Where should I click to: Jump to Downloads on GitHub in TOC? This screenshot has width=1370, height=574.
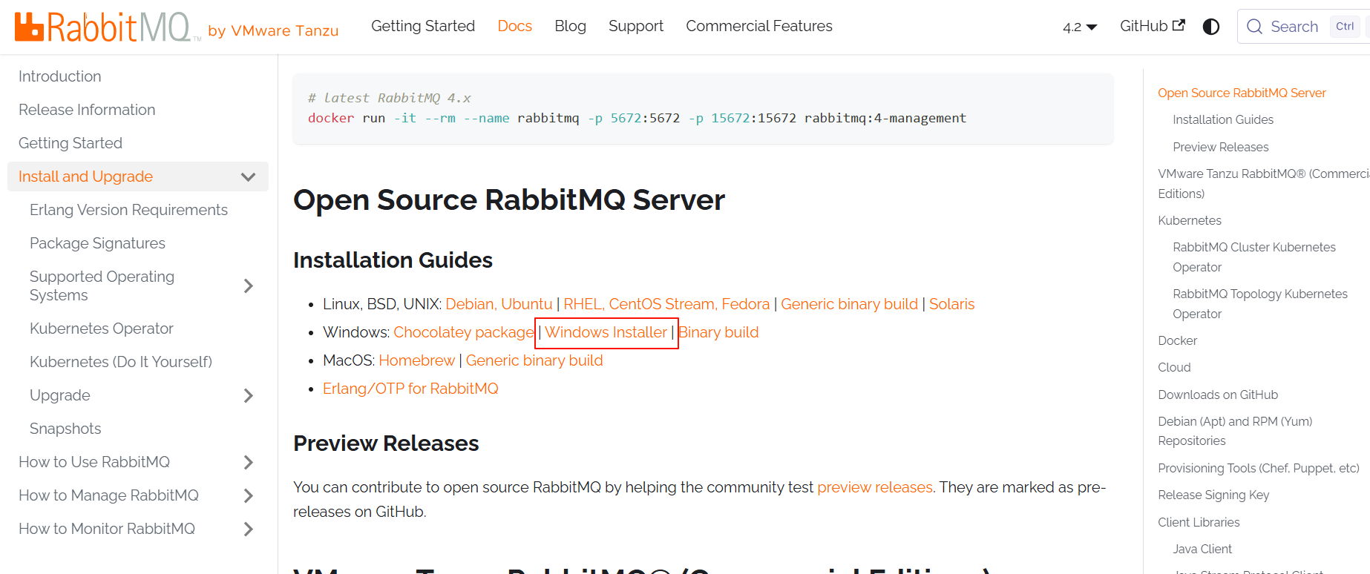[x=1218, y=395]
